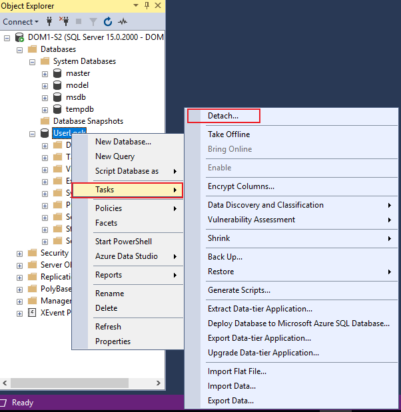The width and height of the screenshot is (401, 412).
Task: Choose Back Up...
Action: coord(291,257)
